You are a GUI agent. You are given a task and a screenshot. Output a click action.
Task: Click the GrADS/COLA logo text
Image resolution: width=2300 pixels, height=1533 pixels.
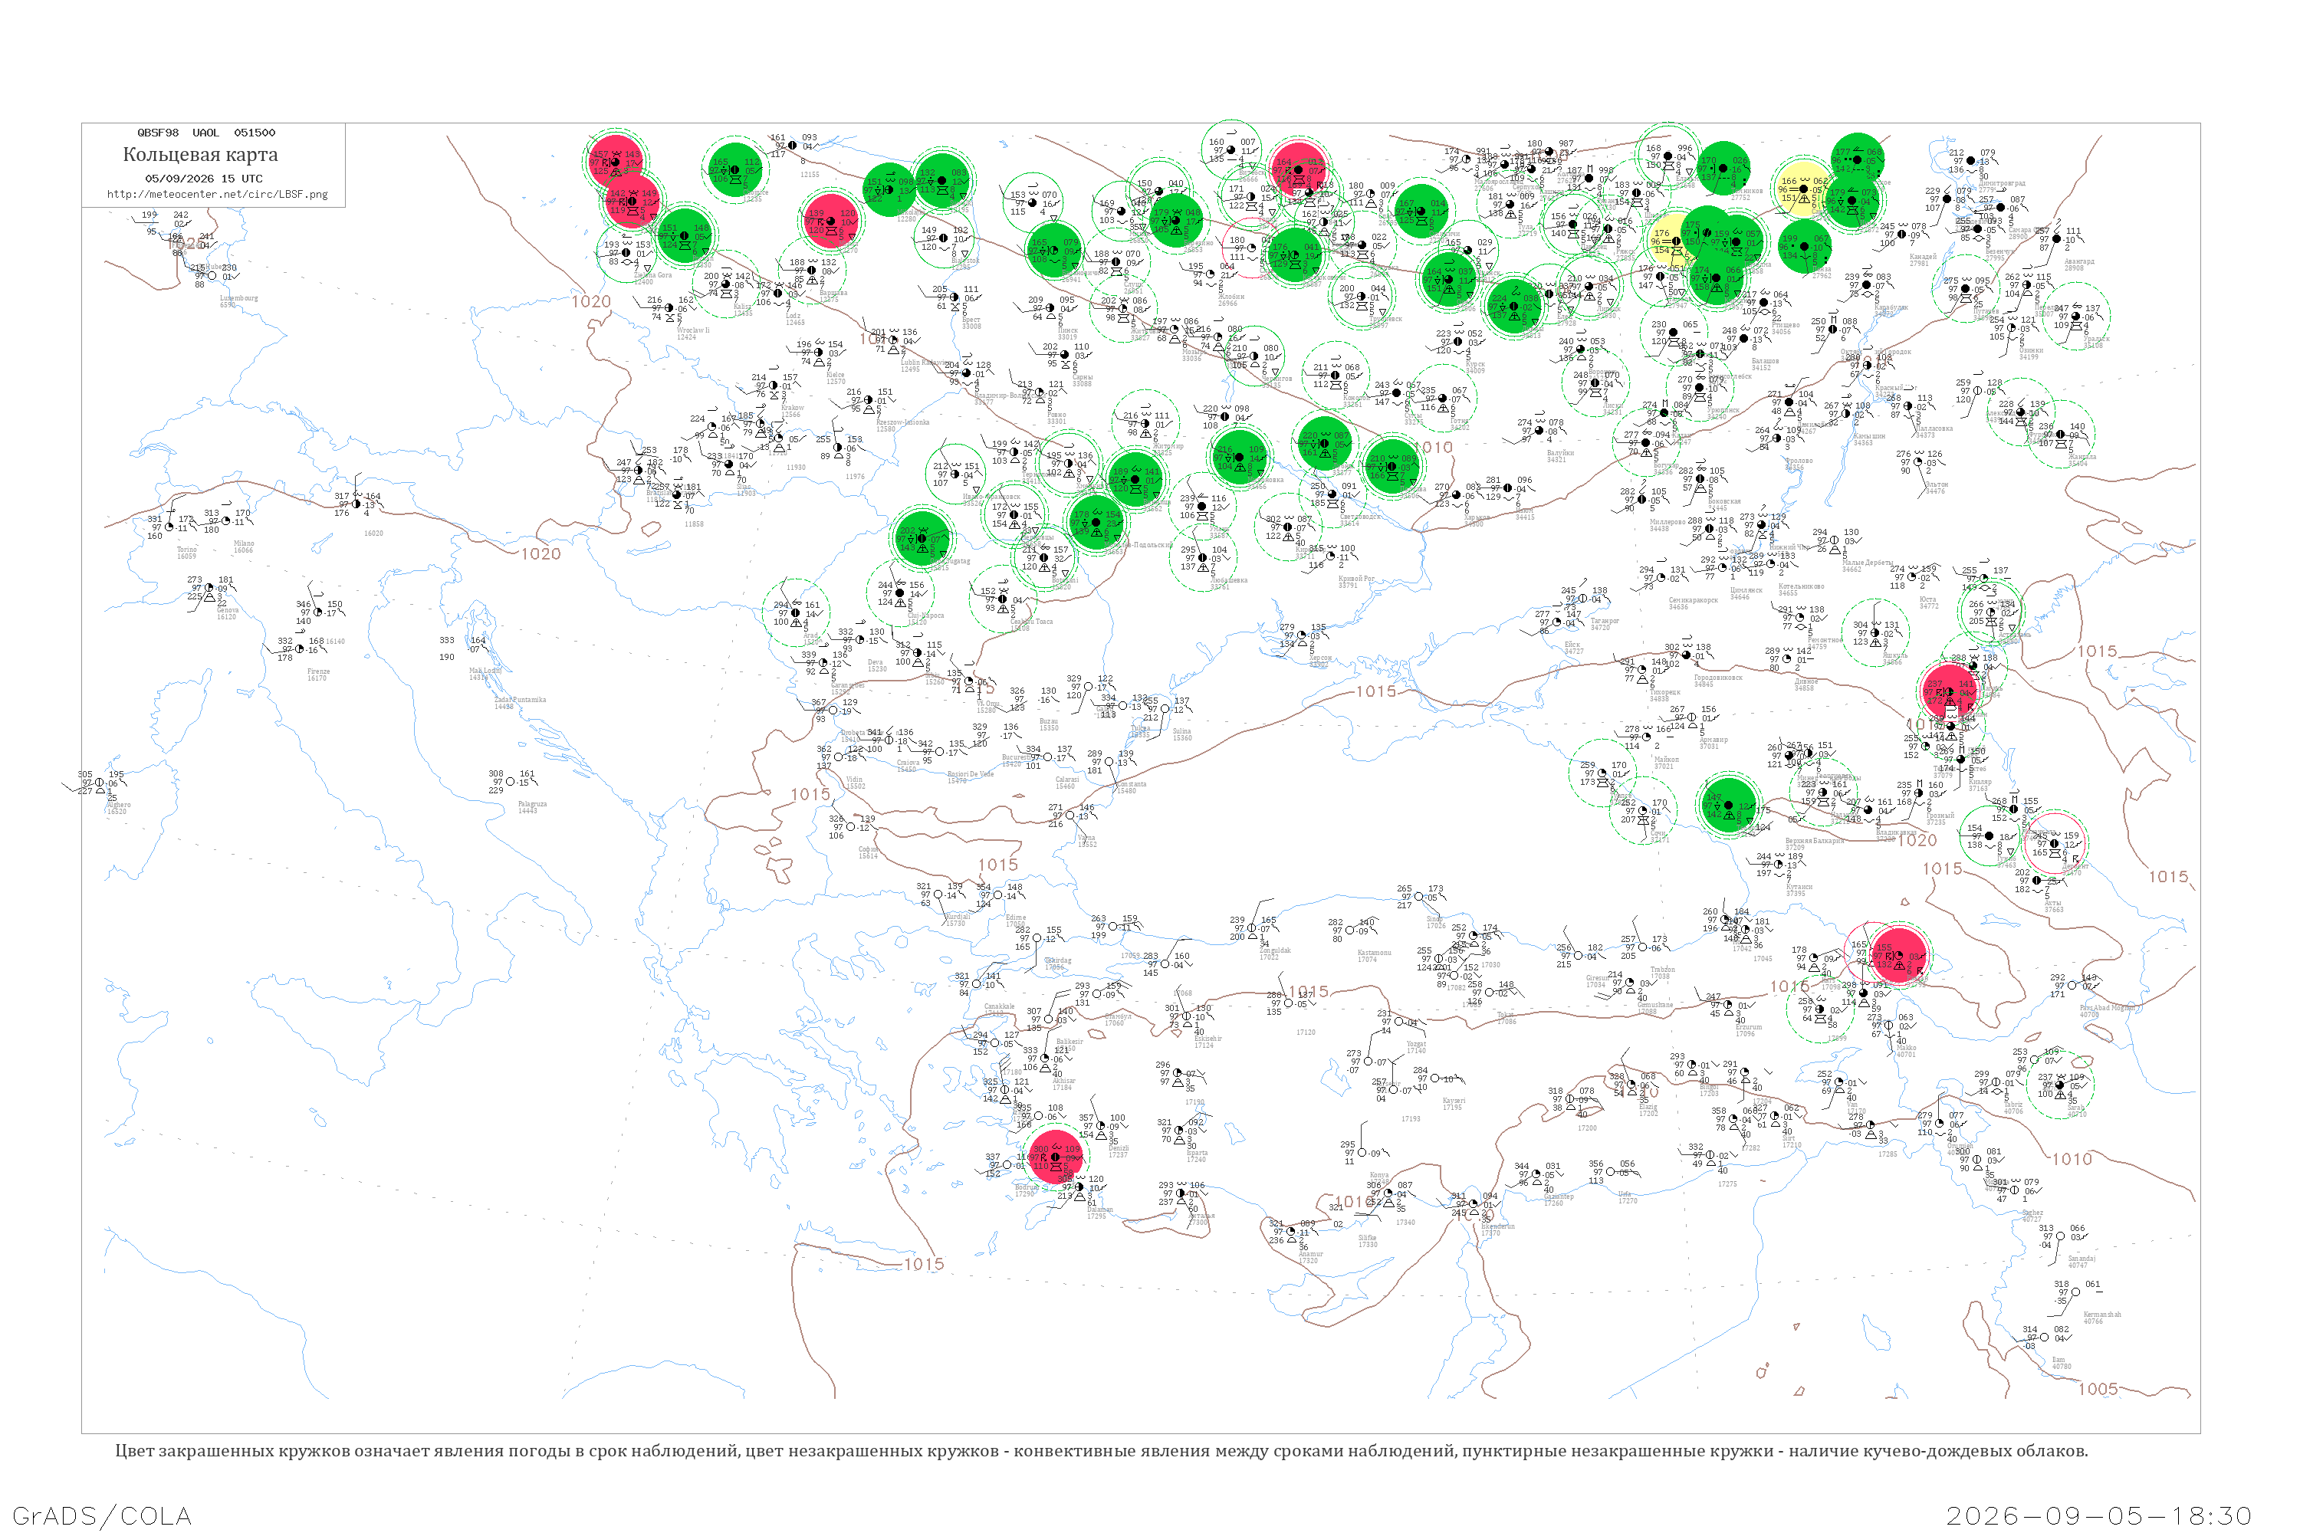coord(102,1516)
